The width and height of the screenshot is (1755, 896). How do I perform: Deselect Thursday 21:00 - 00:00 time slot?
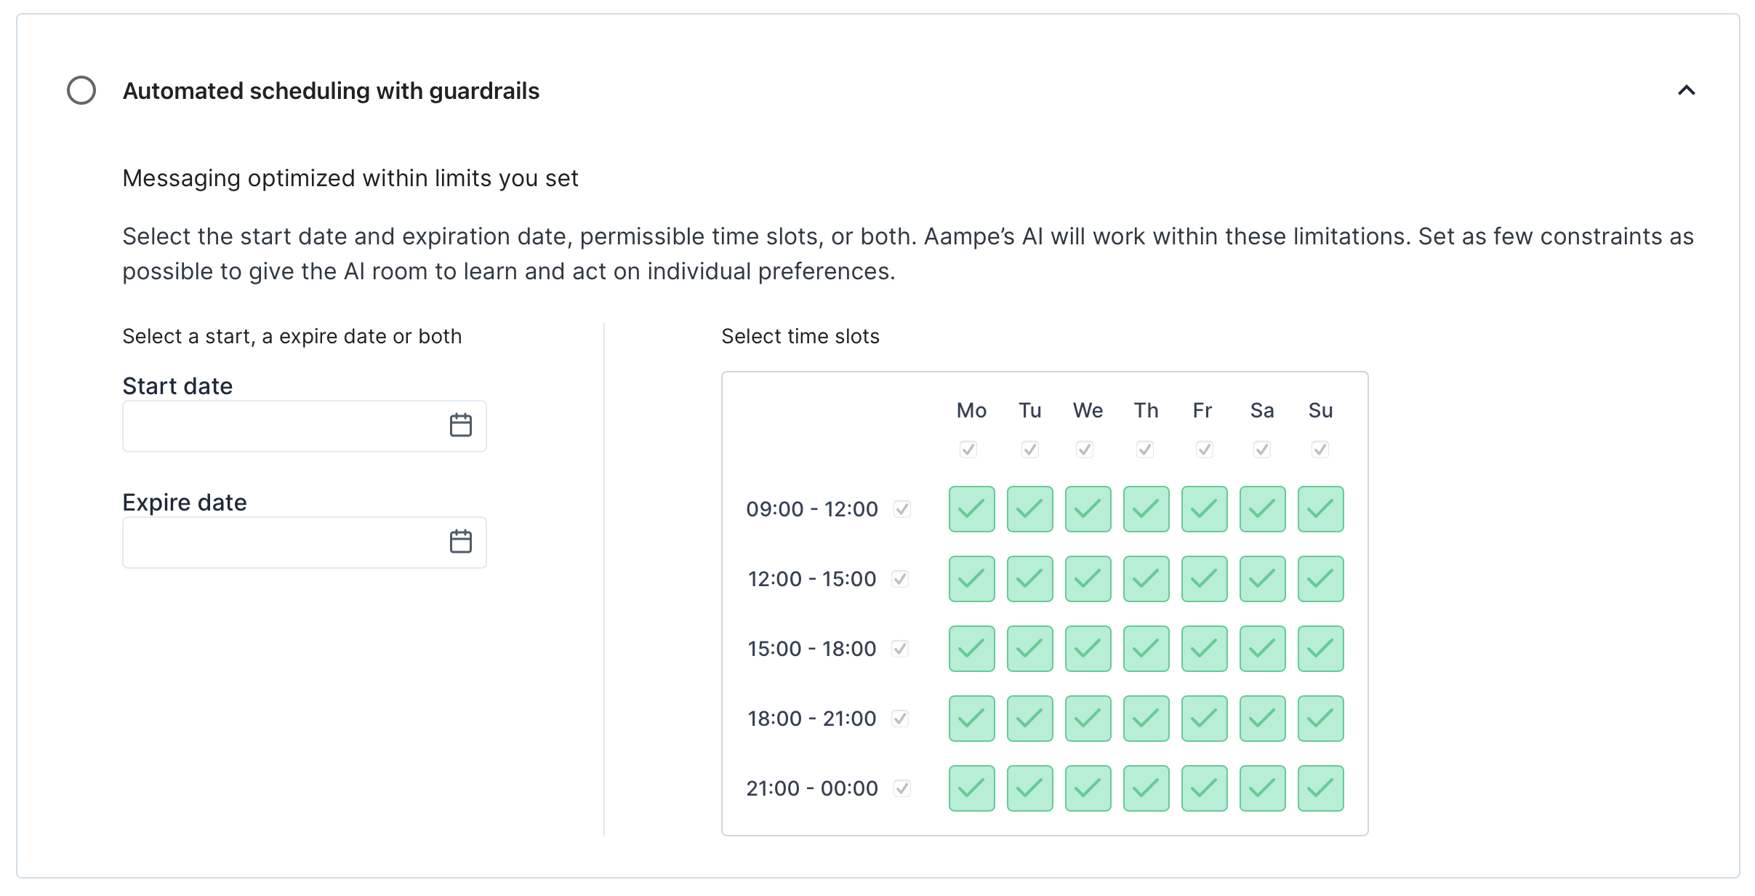pyautogui.click(x=1146, y=788)
